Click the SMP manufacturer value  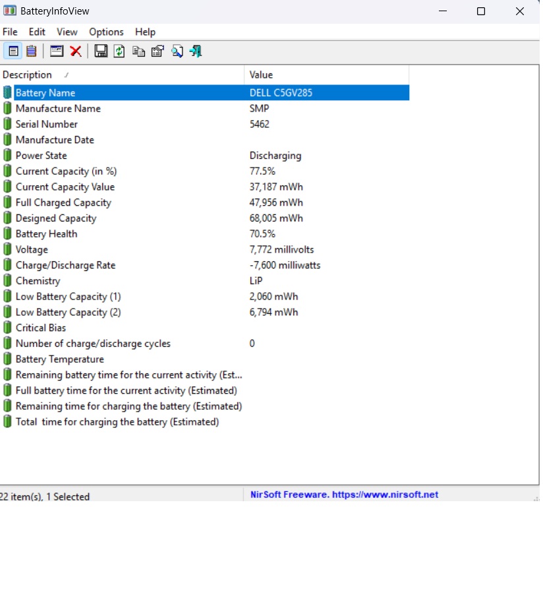pyautogui.click(x=259, y=108)
